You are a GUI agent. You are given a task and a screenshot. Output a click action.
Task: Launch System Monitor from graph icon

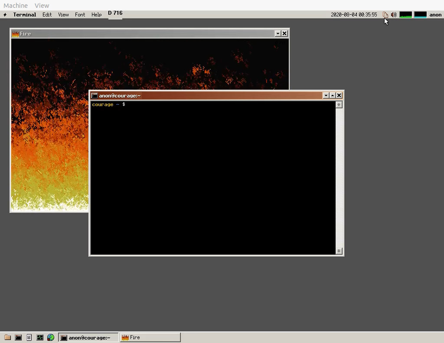coord(40,337)
